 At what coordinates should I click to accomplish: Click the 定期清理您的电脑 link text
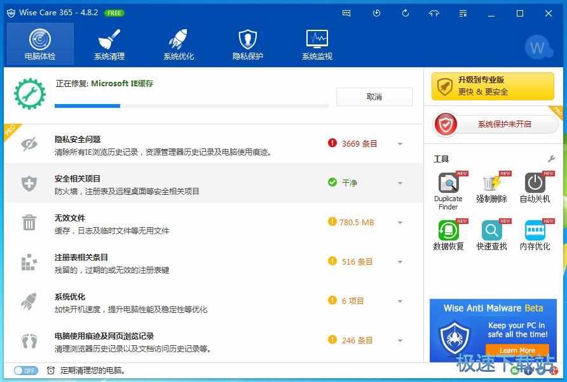tap(93, 371)
